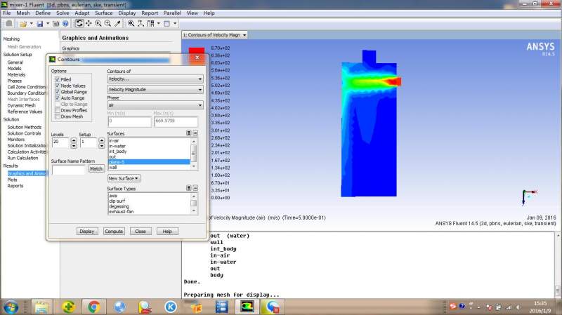562x315 pixels.
Task: Open the arrange windows layout dropdown arrow
Action: [159, 24]
